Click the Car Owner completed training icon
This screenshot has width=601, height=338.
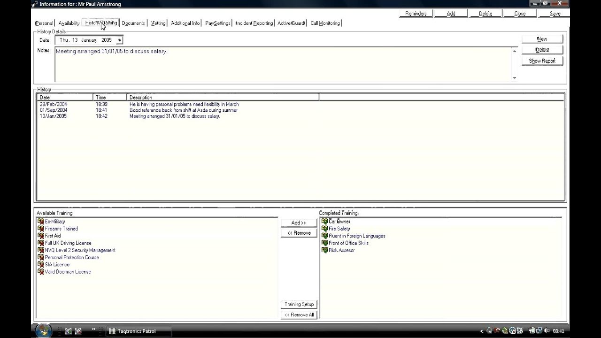click(324, 222)
